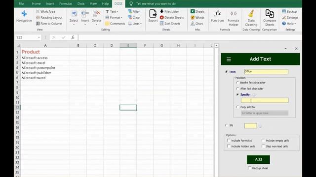Open the Format dropdown menu
The width and height of the screenshot is (316, 177).
coord(114,18)
